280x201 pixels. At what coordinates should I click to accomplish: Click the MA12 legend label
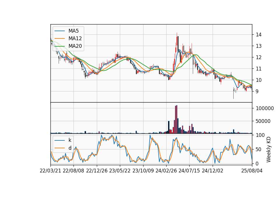75,38
